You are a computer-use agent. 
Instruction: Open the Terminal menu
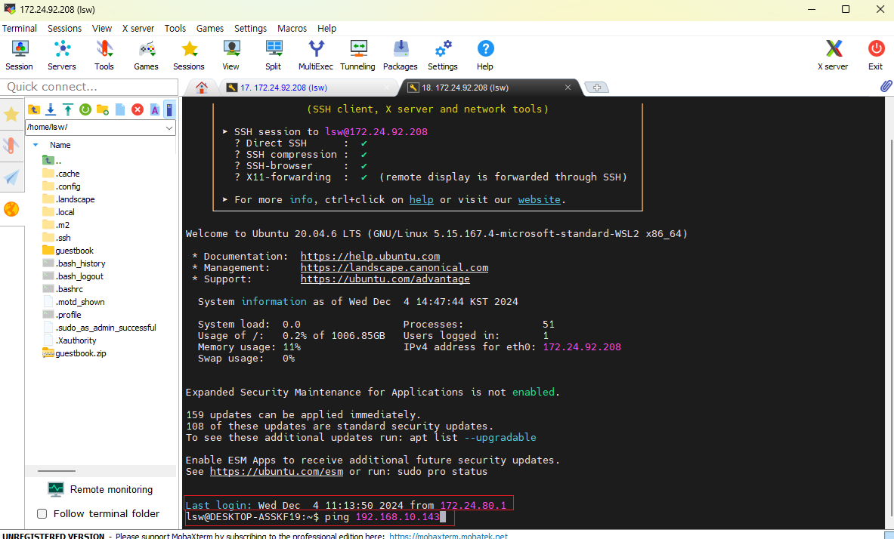tap(20, 29)
